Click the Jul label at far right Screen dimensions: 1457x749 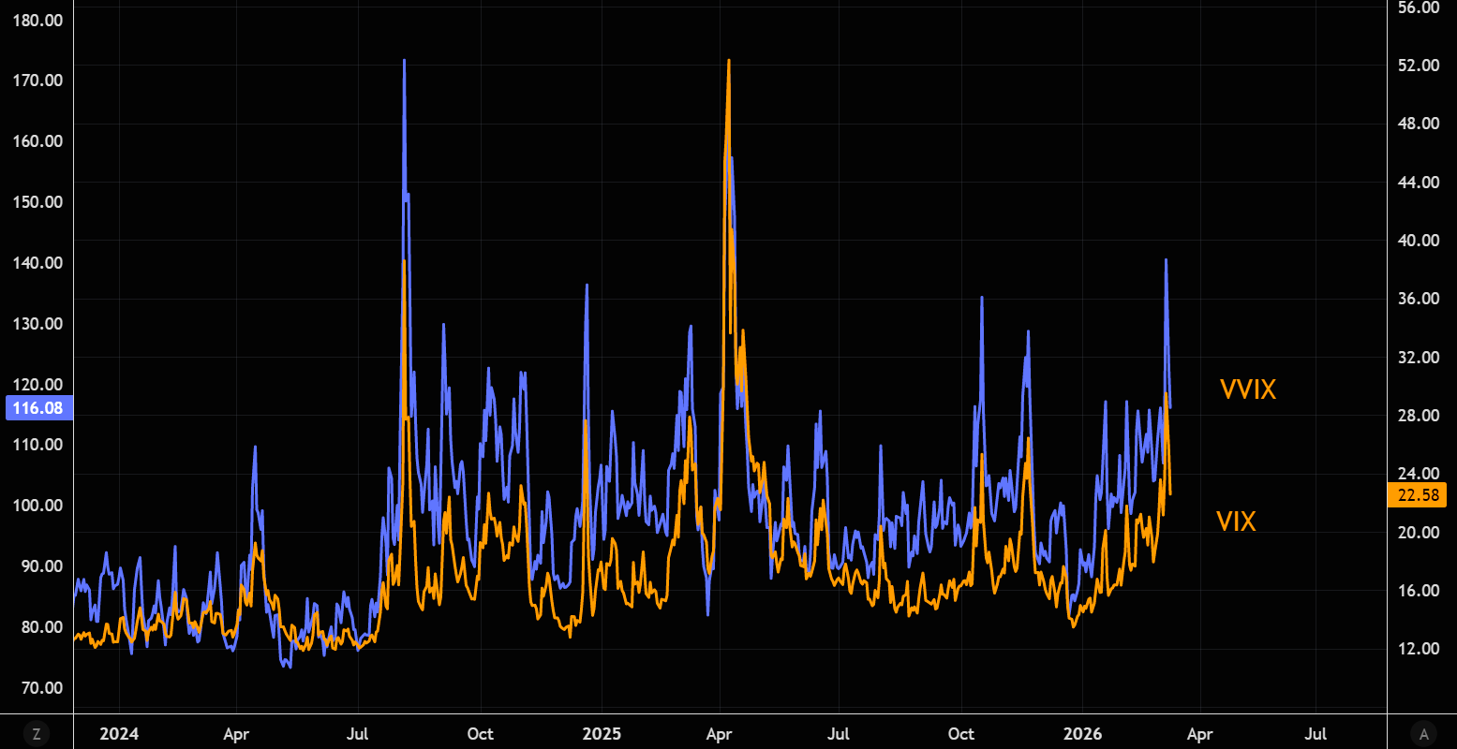[1316, 734]
